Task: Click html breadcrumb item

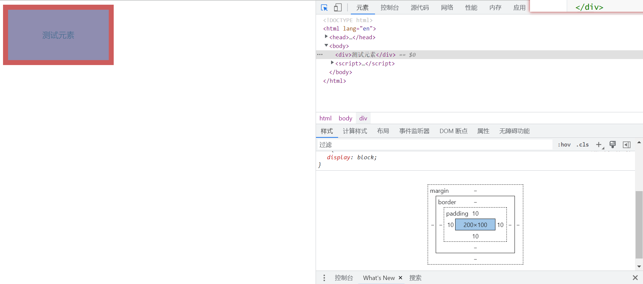Action: (x=325, y=118)
